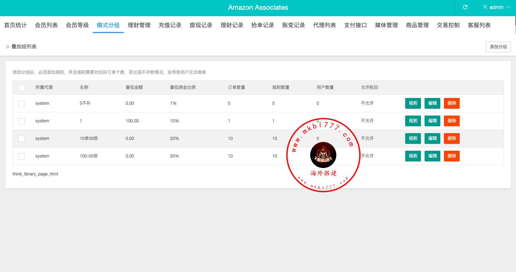The height and width of the screenshot is (272, 516).
Task: Click the think_library_page_html text
Action: click(x=35, y=174)
